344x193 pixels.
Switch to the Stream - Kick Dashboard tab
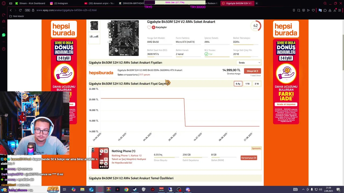[x=30, y=3]
